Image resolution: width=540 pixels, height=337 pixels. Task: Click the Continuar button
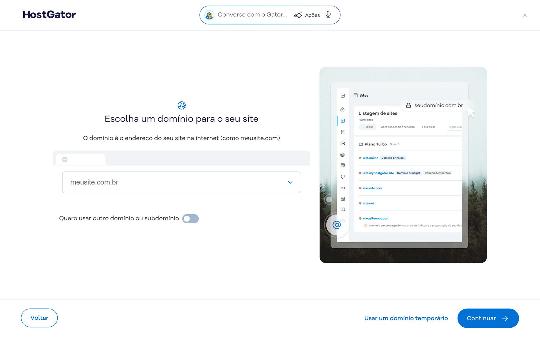click(x=488, y=318)
